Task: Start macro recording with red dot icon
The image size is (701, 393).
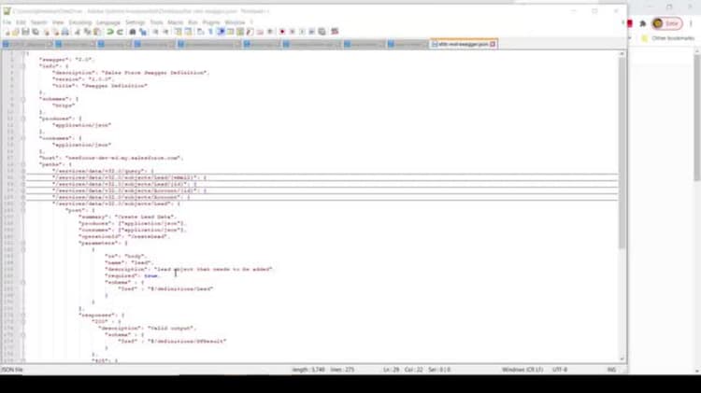Action: click(282, 32)
